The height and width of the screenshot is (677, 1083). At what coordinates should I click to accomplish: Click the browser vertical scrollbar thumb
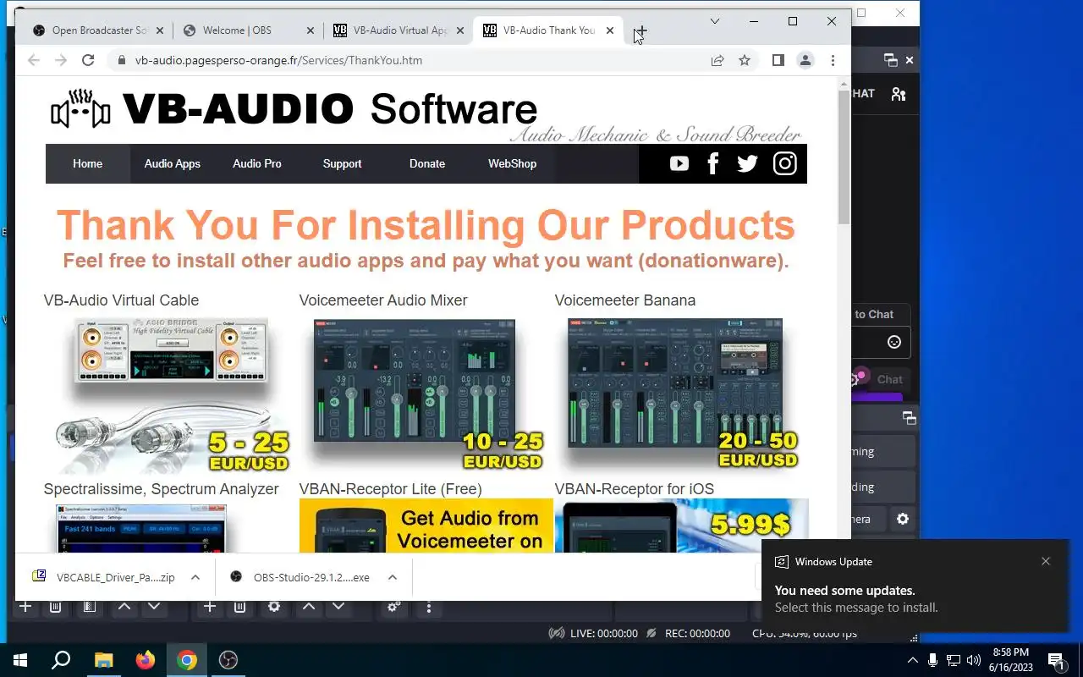844,157
